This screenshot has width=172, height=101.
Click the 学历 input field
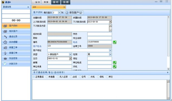[x=100, y=34]
